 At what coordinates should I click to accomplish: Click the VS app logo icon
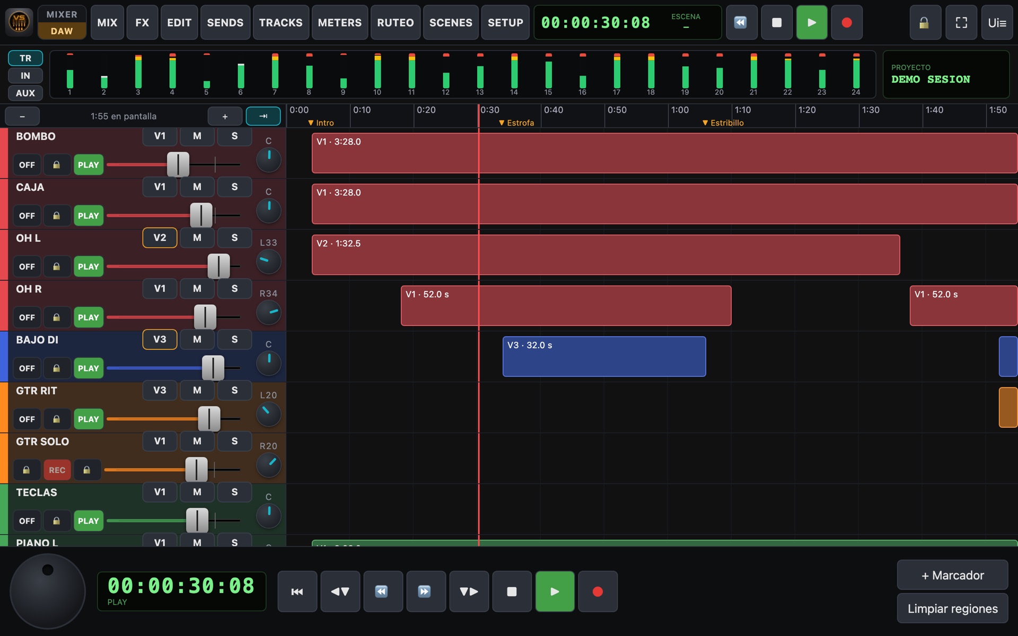19,22
